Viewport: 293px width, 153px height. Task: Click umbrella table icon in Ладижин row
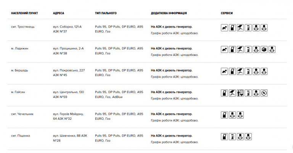click(x=240, y=49)
